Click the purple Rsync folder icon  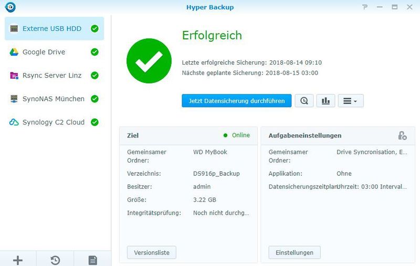[x=14, y=76]
